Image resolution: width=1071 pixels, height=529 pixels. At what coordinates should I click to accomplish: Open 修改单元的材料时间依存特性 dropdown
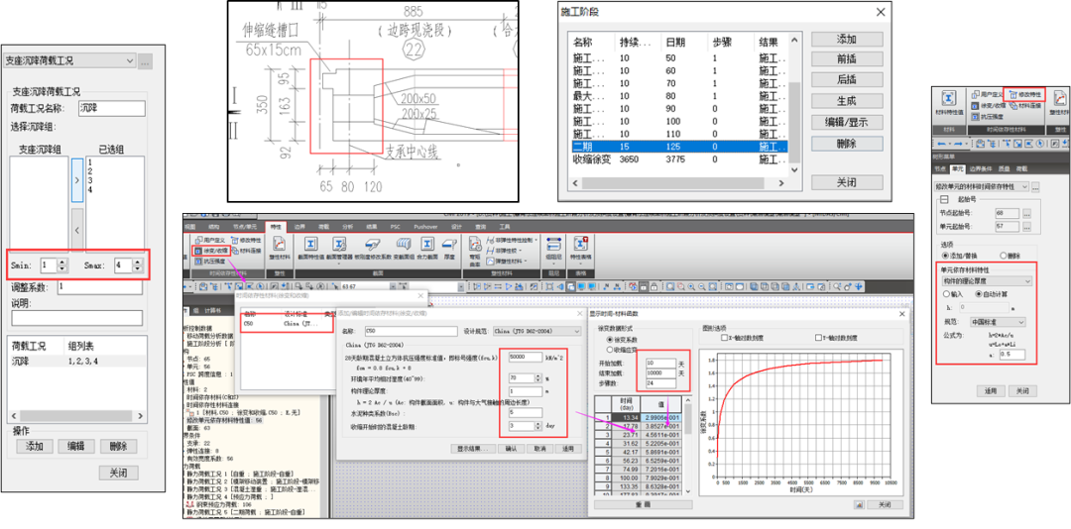point(982,186)
